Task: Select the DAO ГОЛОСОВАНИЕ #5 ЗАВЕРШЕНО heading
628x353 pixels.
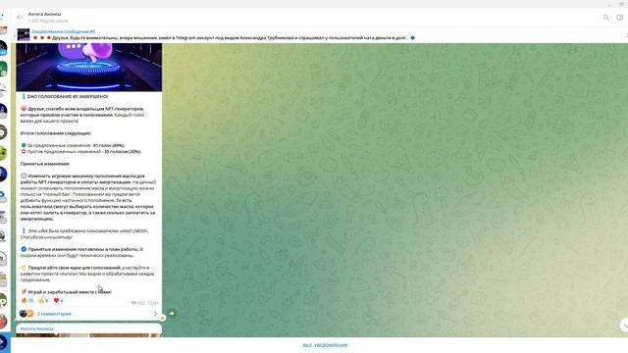Action: 68,96
